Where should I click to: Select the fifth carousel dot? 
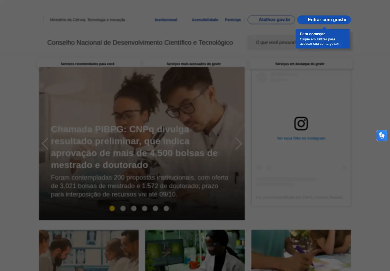point(155,208)
